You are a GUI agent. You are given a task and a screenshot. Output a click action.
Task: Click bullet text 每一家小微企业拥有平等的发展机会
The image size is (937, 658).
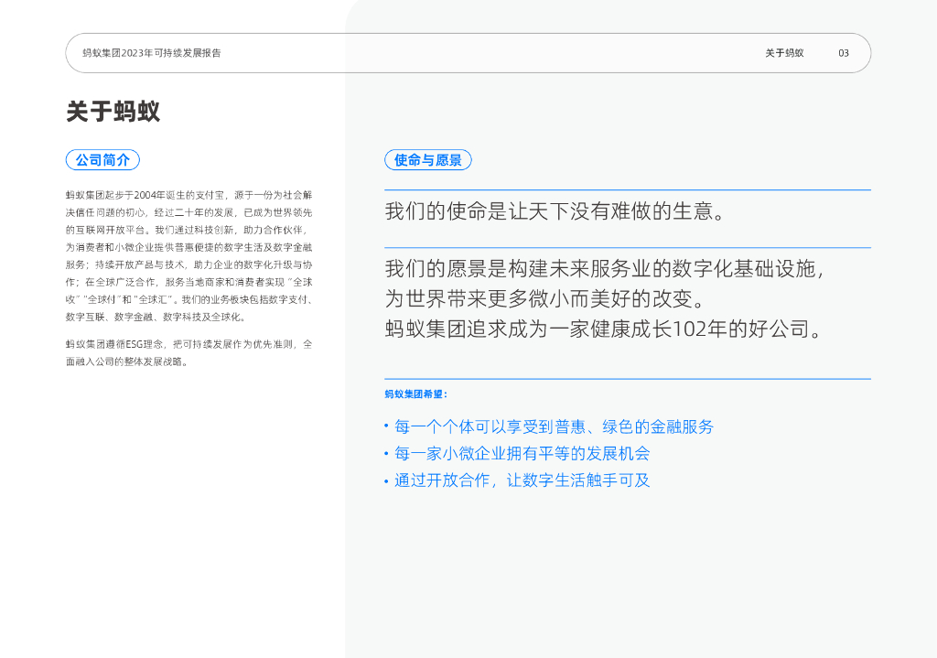(x=522, y=453)
